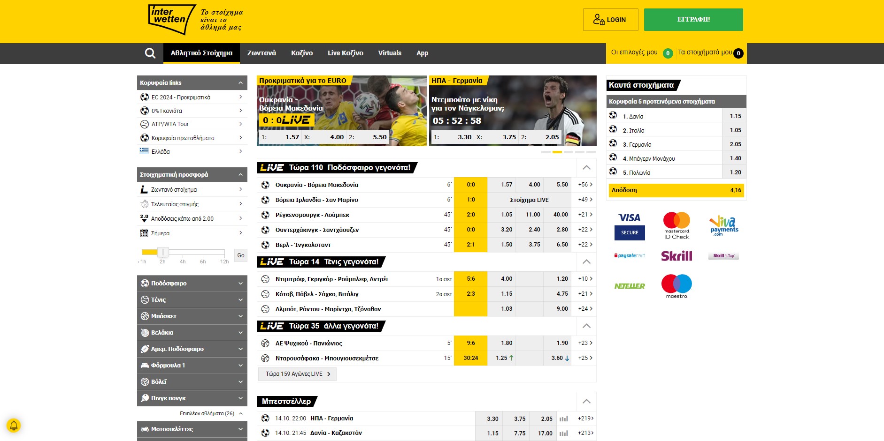
Task: Click the Interwetten logo
Action: [172, 20]
